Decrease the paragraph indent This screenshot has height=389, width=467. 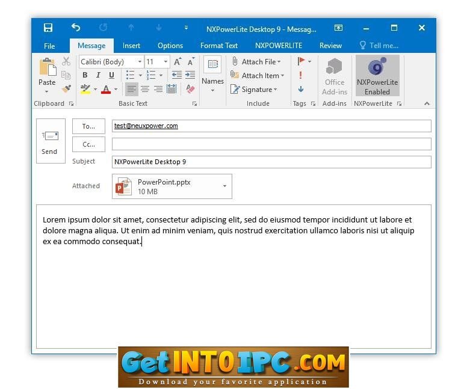coord(177,75)
